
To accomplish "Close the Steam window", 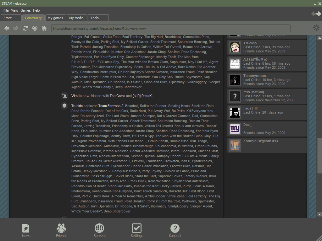I will coord(320,3).
